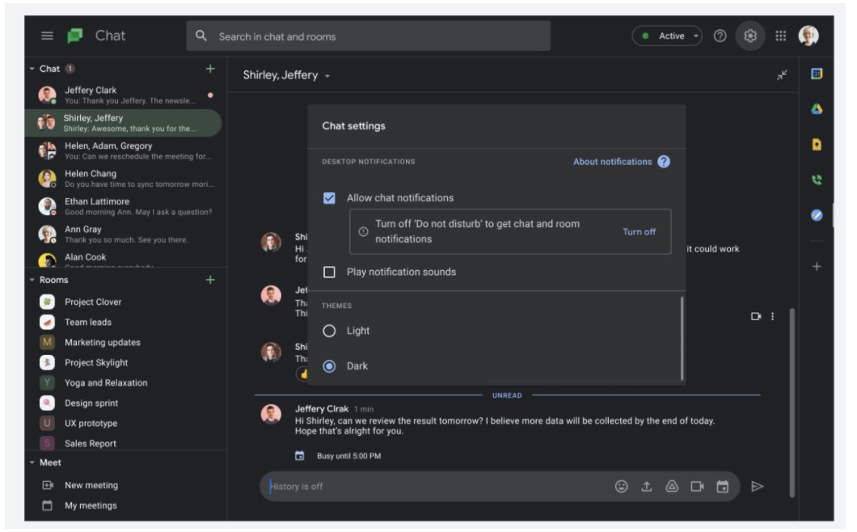Image resolution: width=857 pixels, height=532 pixels.
Task: Open About notifications help icon
Action: point(664,162)
